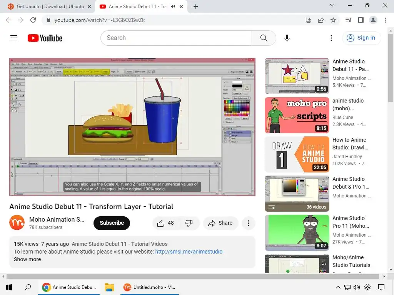Click the video player area
Screen dimensions: 394x295
[x=132, y=127]
